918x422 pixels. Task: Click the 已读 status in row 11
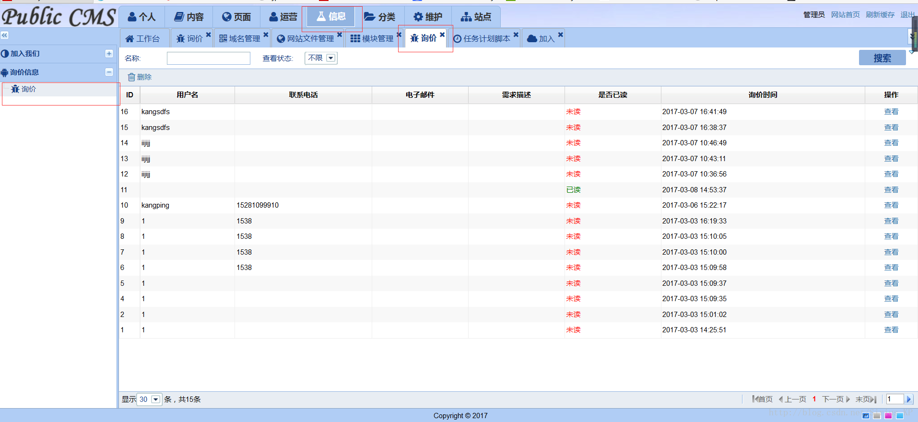pyautogui.click(x=573, y=190)
